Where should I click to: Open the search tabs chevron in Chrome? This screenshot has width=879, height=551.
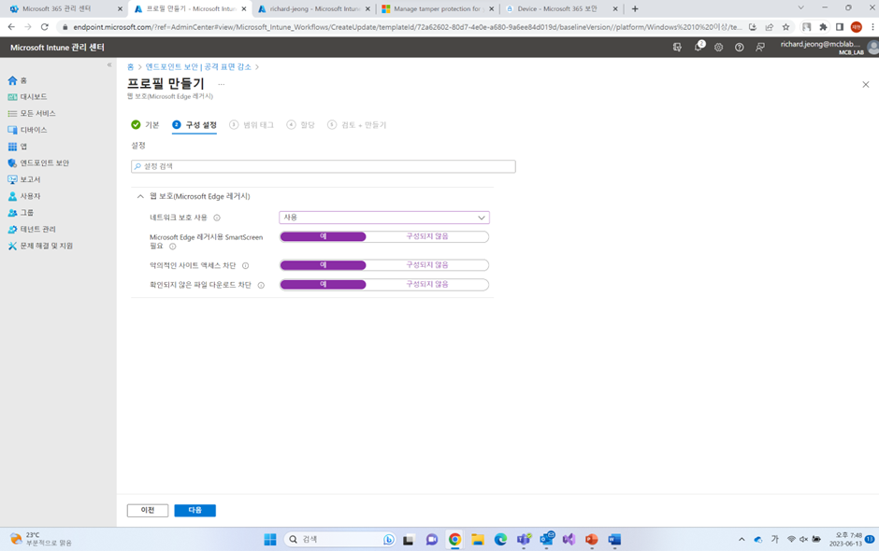click(800, 7)
